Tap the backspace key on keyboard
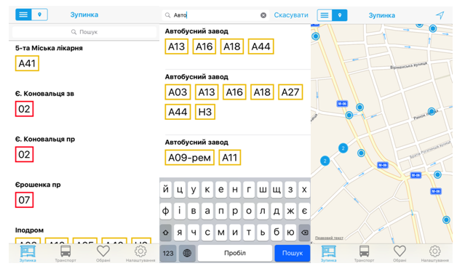 point(304,233)
